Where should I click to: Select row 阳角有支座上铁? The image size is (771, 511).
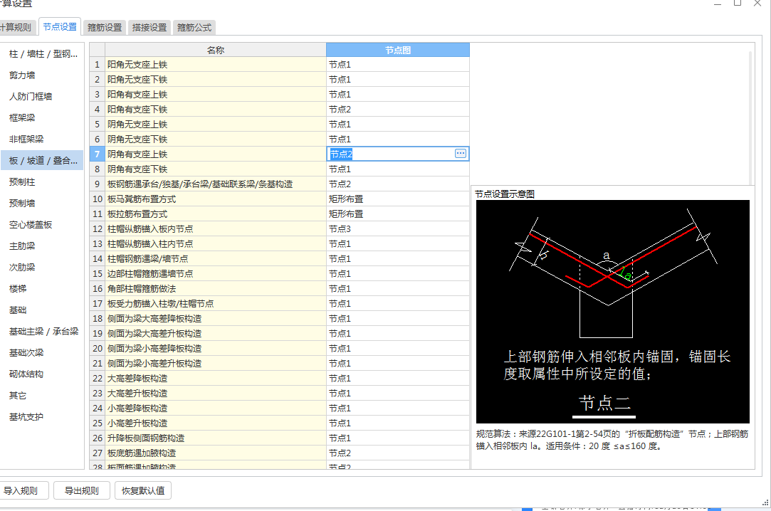click(x=216, y=95)
